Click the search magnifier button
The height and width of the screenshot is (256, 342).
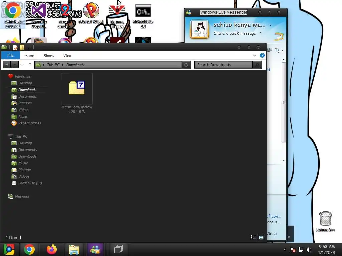click(x=257, y=65)
